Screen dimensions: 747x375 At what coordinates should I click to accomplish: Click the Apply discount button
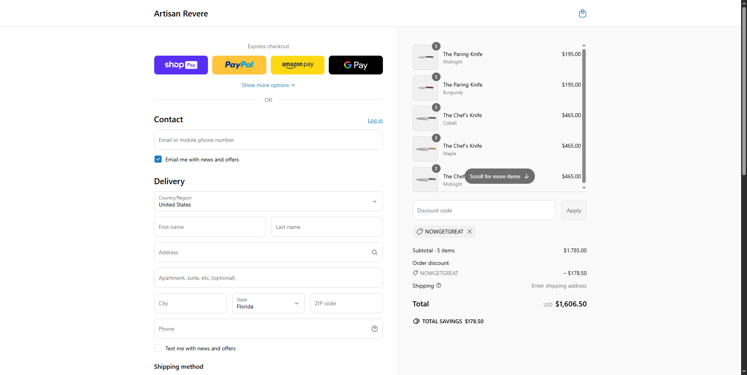pyautogui.click(x=574, y=210)
